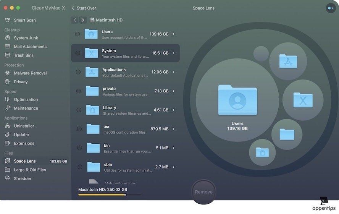Screen dimensions: 339x214
Task: Click the Large & Old Files folder icon
Action: click(7, 170)
